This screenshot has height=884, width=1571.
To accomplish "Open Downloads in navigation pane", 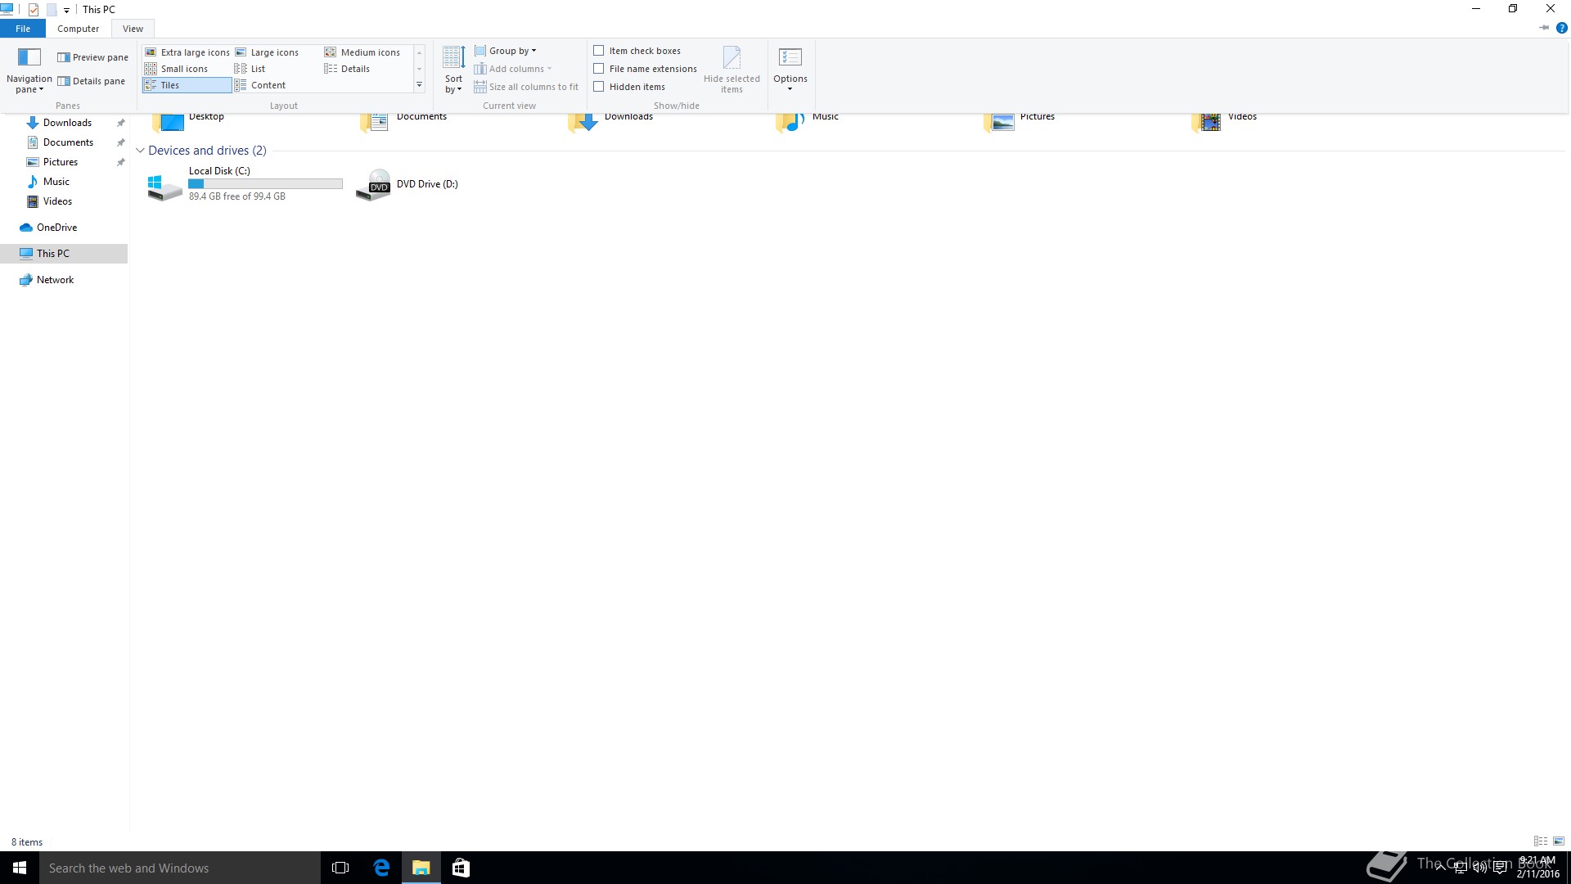I will [x=67, y=123].
